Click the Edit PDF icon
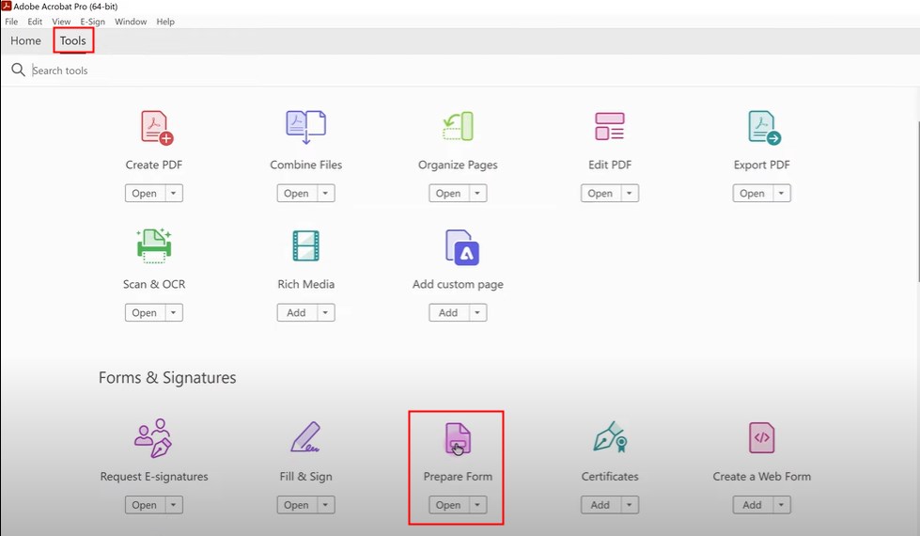The image size is (920, 536). (x=609, y=128)
